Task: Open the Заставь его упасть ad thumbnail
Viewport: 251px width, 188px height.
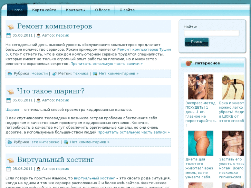Action: coord(233,143)
